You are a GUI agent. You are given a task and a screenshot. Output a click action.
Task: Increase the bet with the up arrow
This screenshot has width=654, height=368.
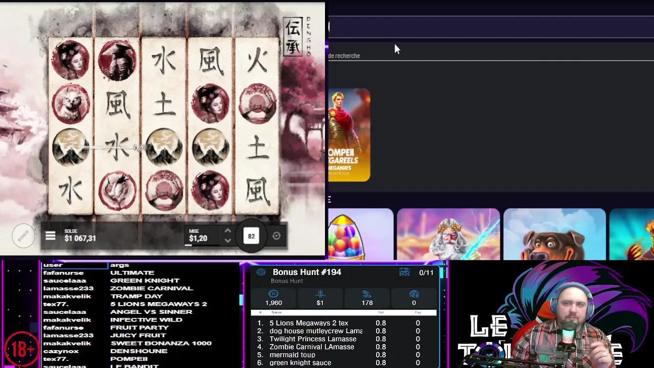[227, 231]
